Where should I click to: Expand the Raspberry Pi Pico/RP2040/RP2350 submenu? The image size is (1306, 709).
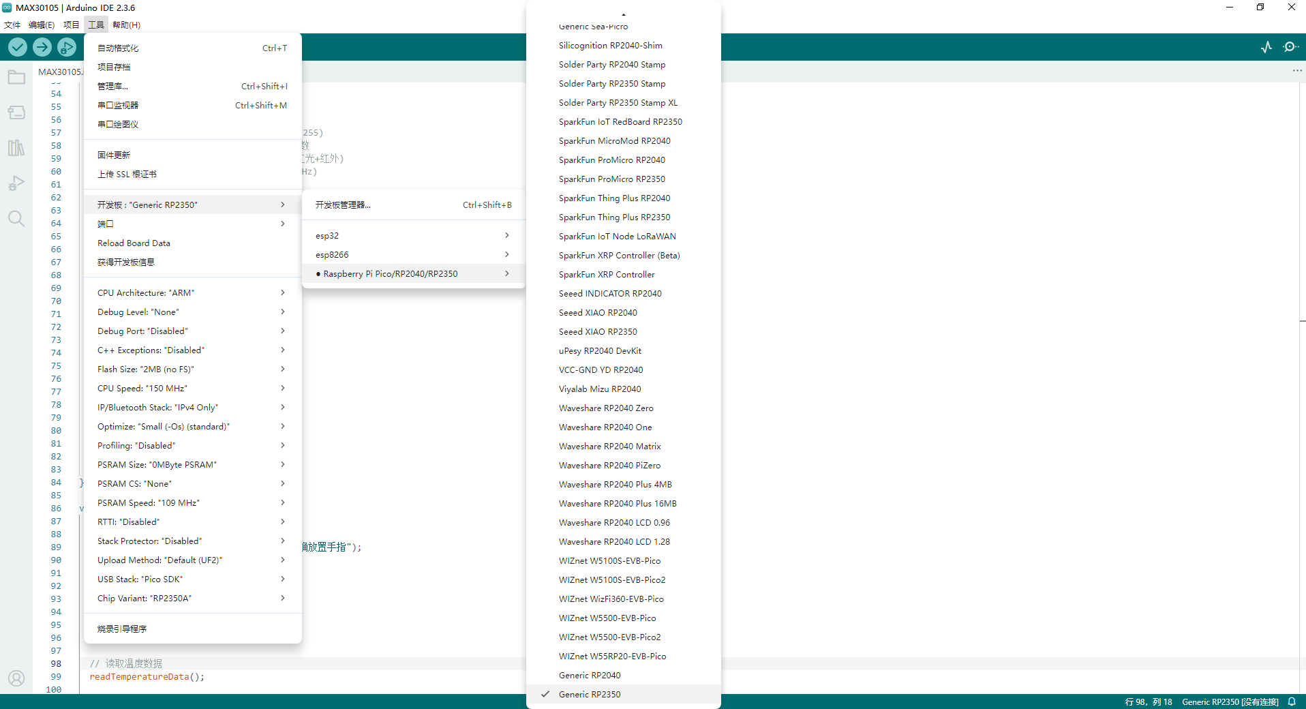click(x=413, y=273)
